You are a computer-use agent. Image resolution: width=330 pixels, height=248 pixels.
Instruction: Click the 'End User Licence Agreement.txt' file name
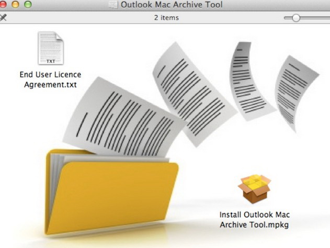pyautogui.click(x=50, y=80)
